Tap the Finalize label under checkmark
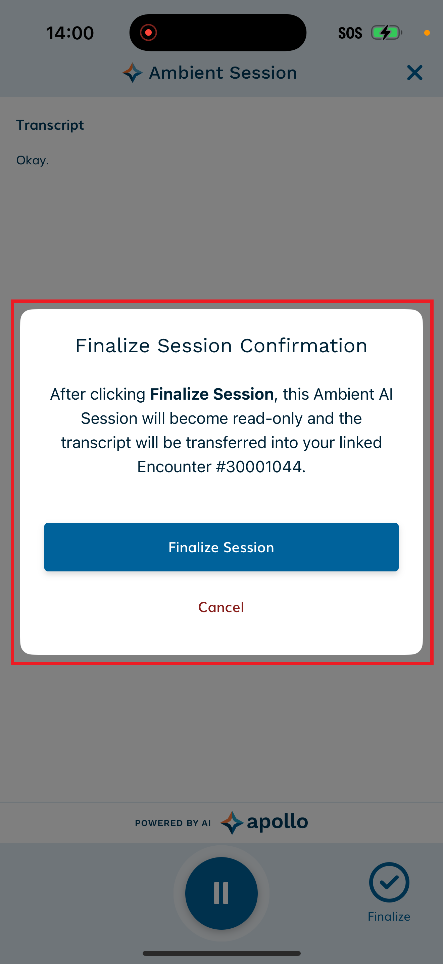Image resolution: width=443 pixels, height=964 pixels. tap(389, 916)
